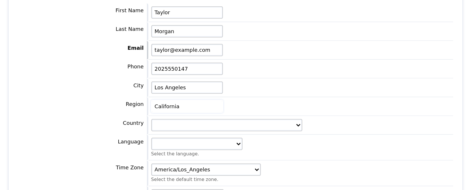Open the Country dropdown

[226, 125]
